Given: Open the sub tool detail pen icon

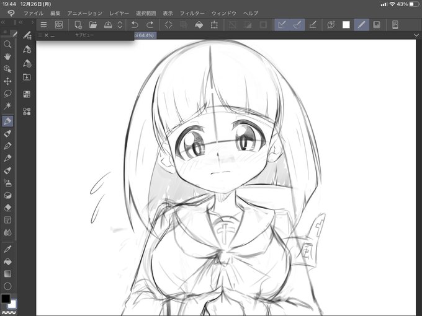Looking at the screenshot, I should click(27, 35).
